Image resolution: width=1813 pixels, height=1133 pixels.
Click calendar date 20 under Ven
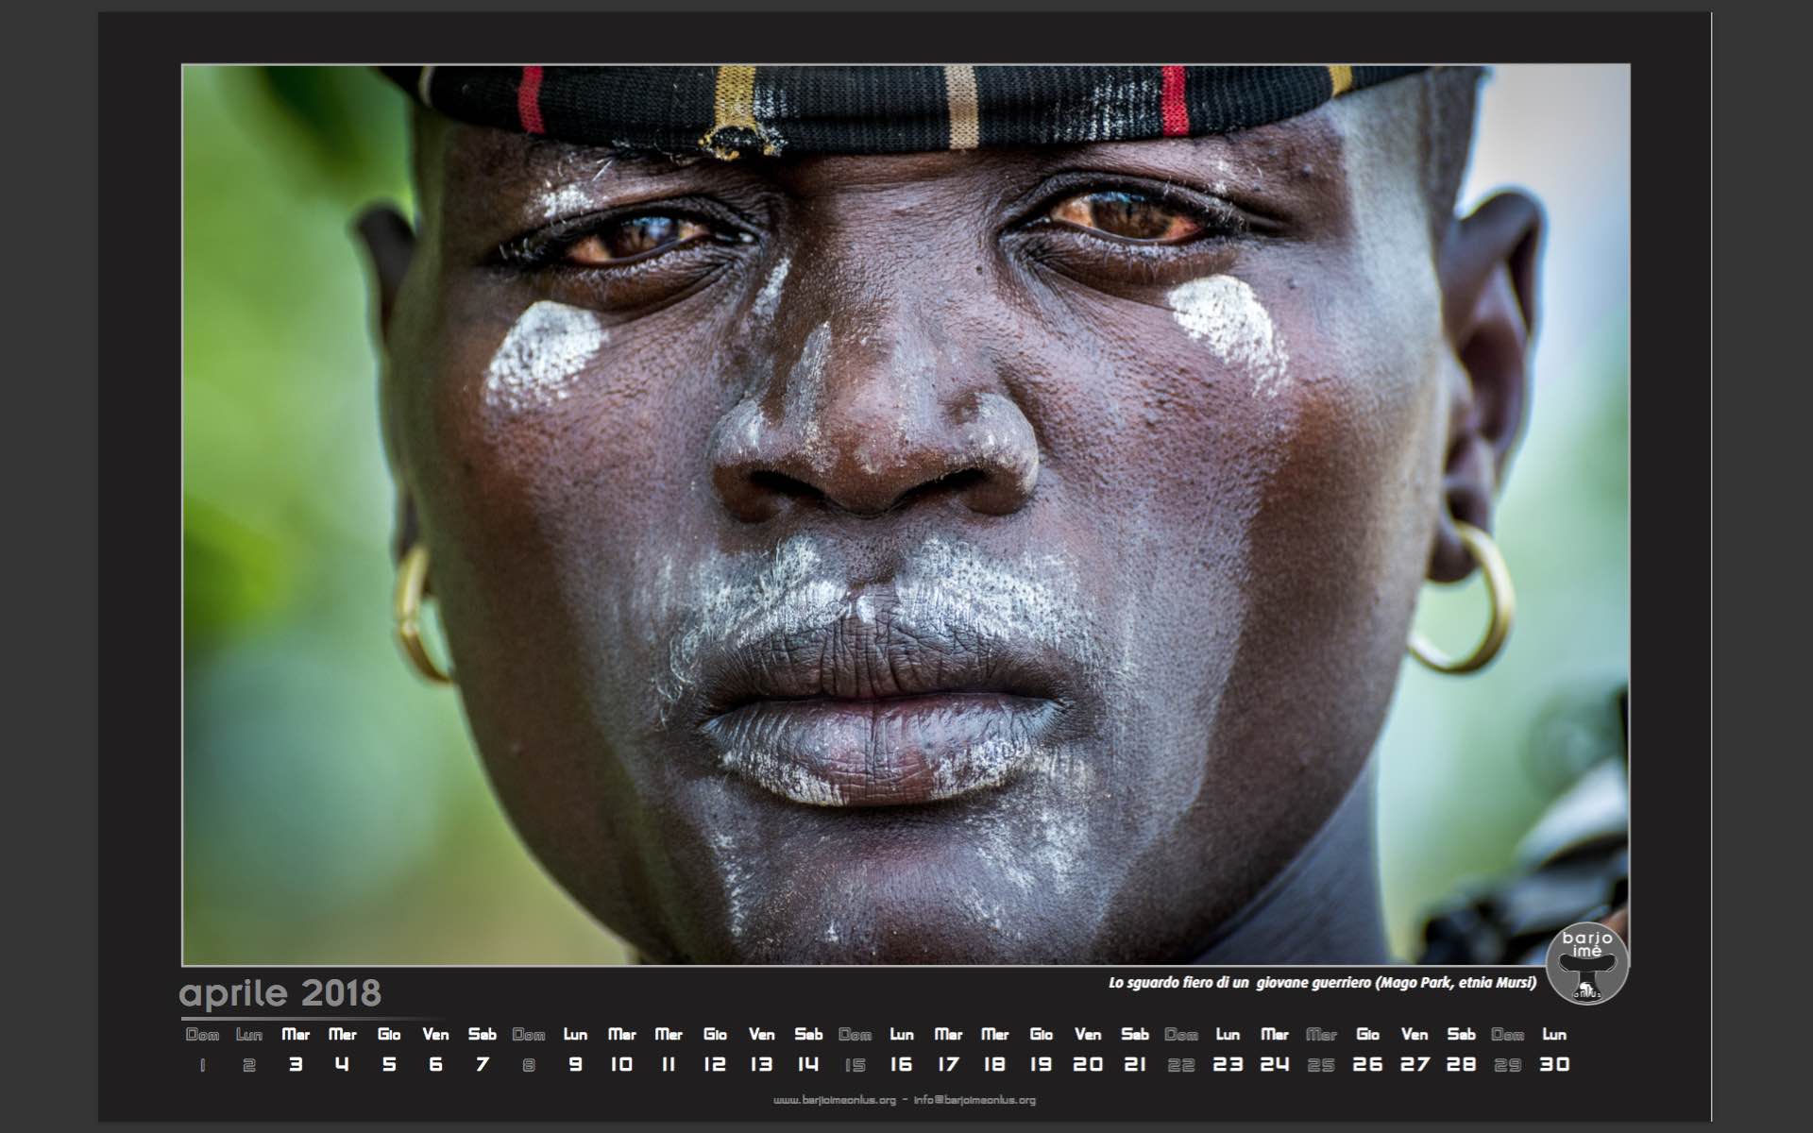tap(1088, 1065)
